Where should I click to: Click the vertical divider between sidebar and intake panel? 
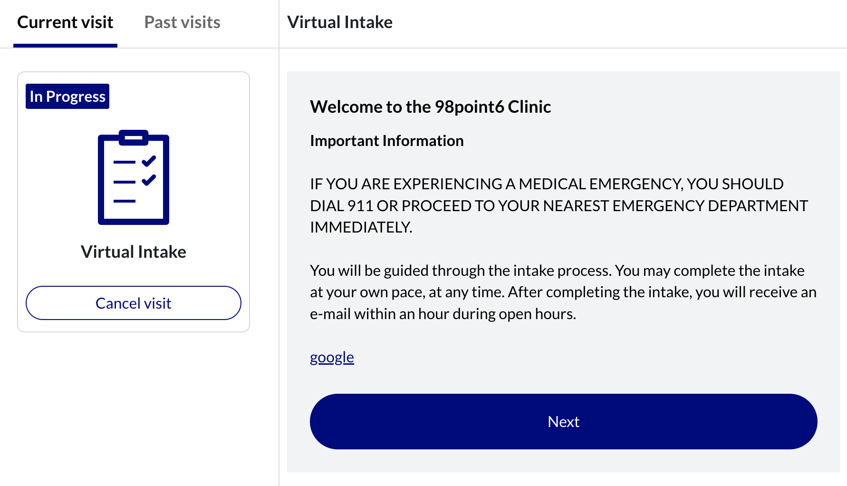[x=279, y=243]
